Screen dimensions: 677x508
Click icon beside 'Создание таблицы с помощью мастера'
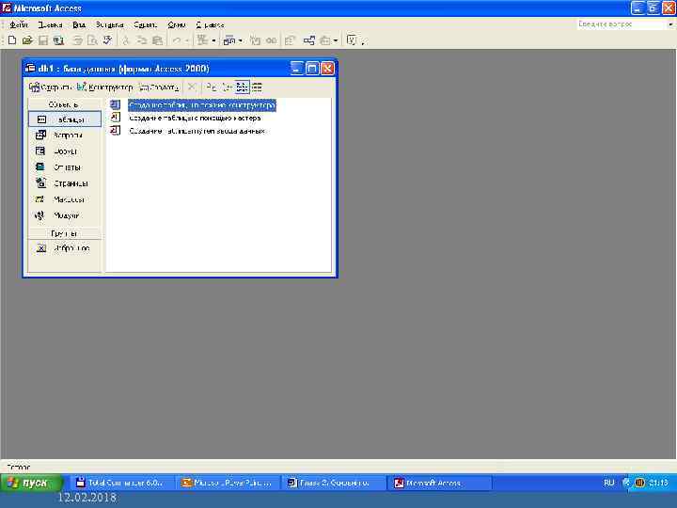[x=115, y=118]
